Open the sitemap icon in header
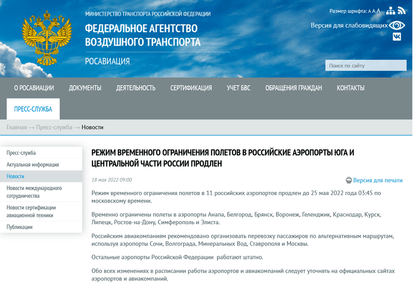415x287 pixels. (x=391, y=11)
